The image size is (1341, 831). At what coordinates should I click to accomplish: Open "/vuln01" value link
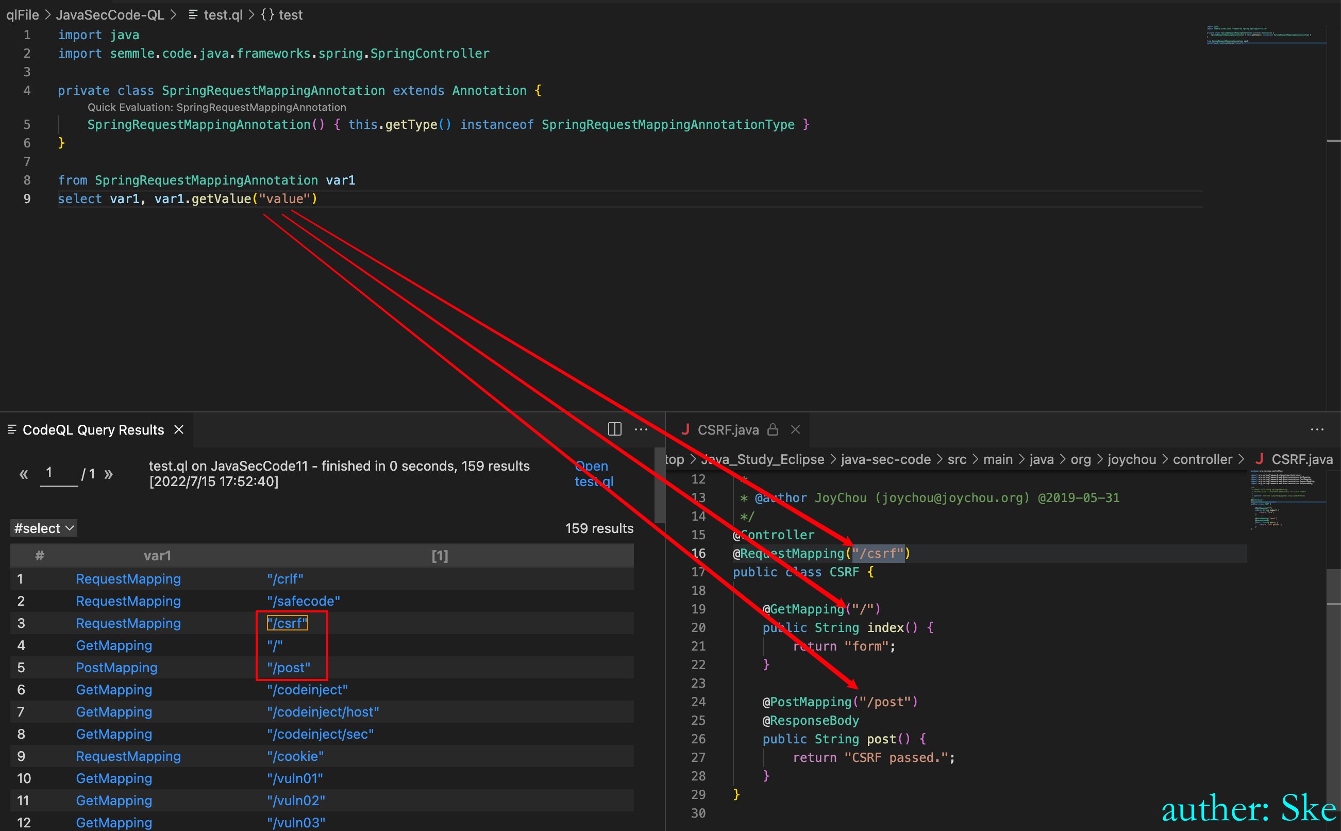click(294, 778)
